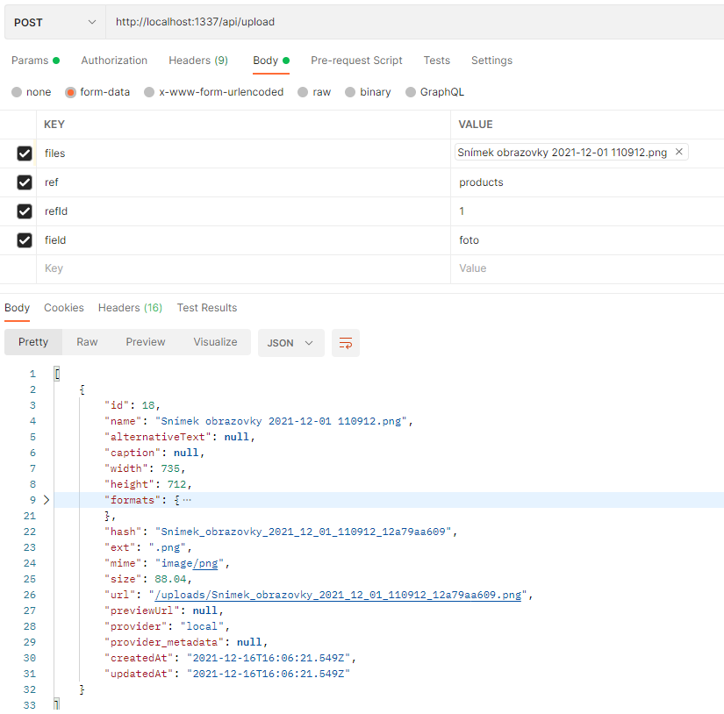
Task: Select the request Body tab
Action: point(271,61)
